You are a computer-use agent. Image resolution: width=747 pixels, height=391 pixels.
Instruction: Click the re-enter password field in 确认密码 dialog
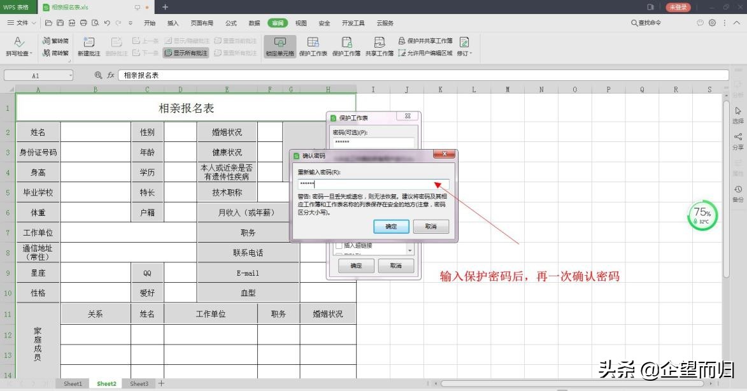click(373, 184)
